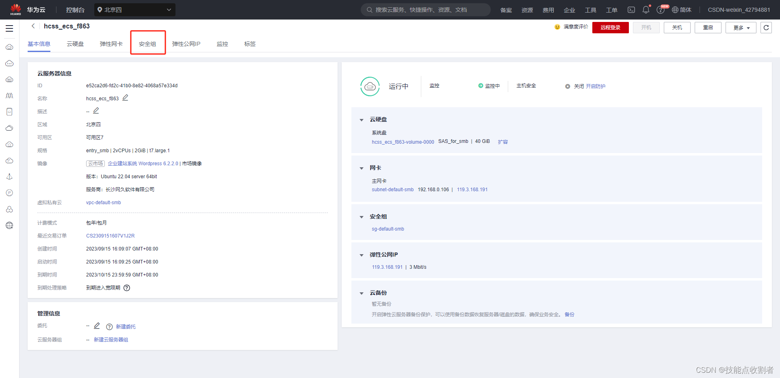
Task: Click the back arrow next to hcss_ecs_f863
Action: pyautogui.click(x=33, y=26)
